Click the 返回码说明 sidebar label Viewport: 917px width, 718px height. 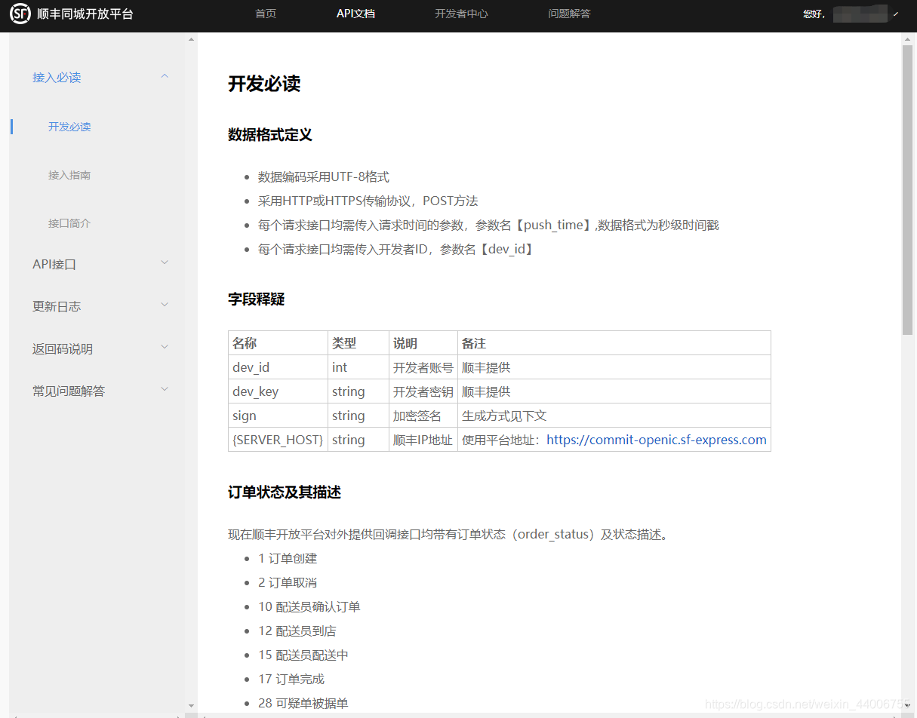pyautogui.click(x=63, y=349)
